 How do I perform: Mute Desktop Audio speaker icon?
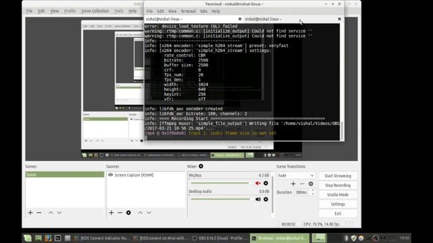coord(258,199)
